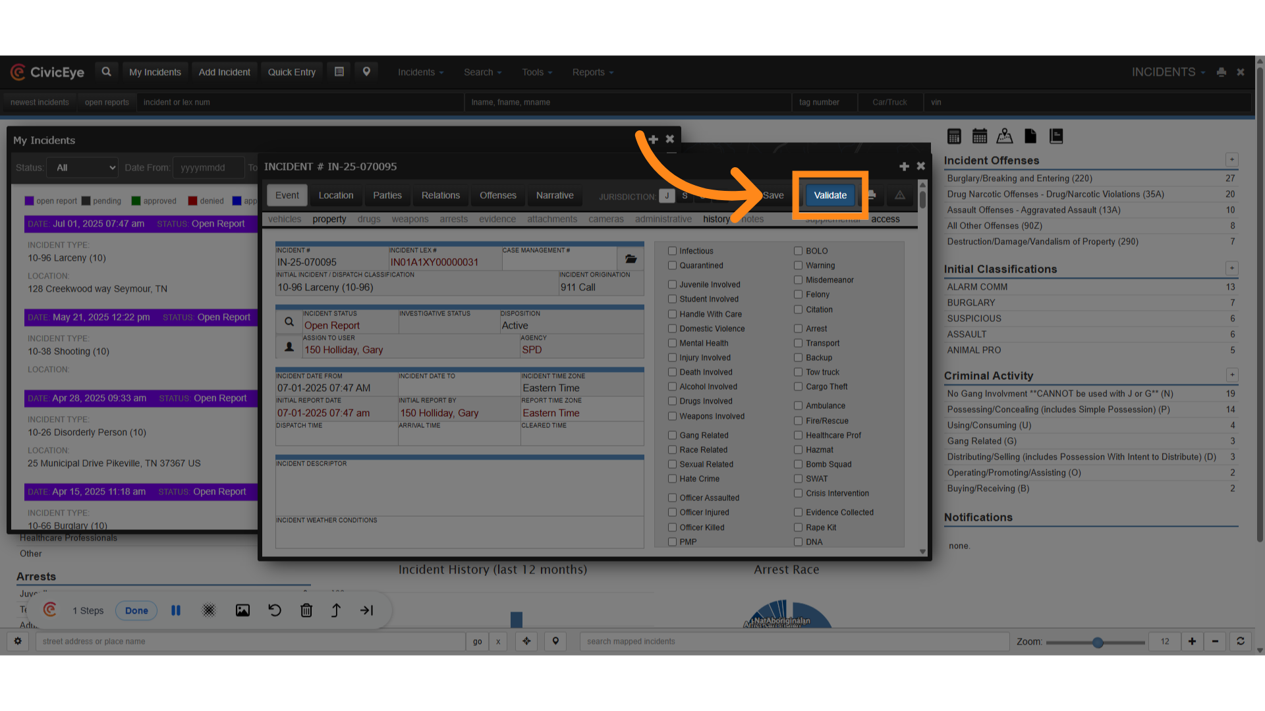Open the map marker icon in right panel
This screenshot has width=1265, height=711.
tap(1005, 136)
